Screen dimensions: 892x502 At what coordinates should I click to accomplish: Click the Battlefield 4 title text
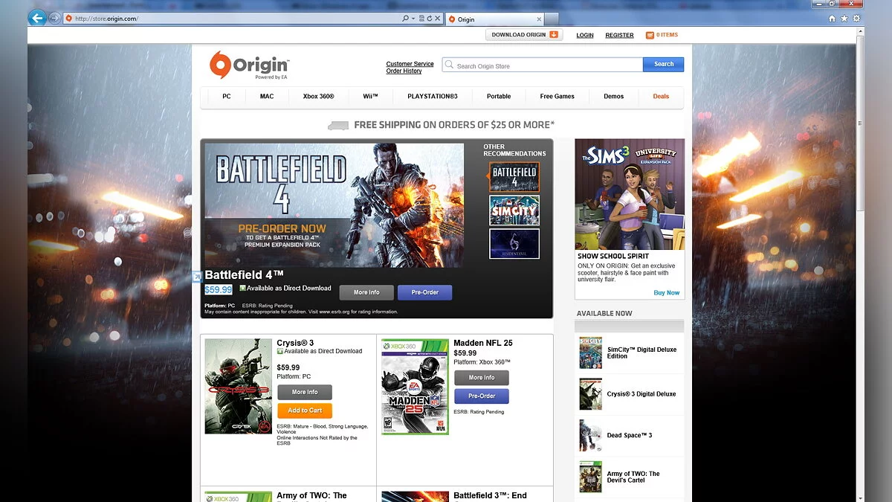pos(244,275)
